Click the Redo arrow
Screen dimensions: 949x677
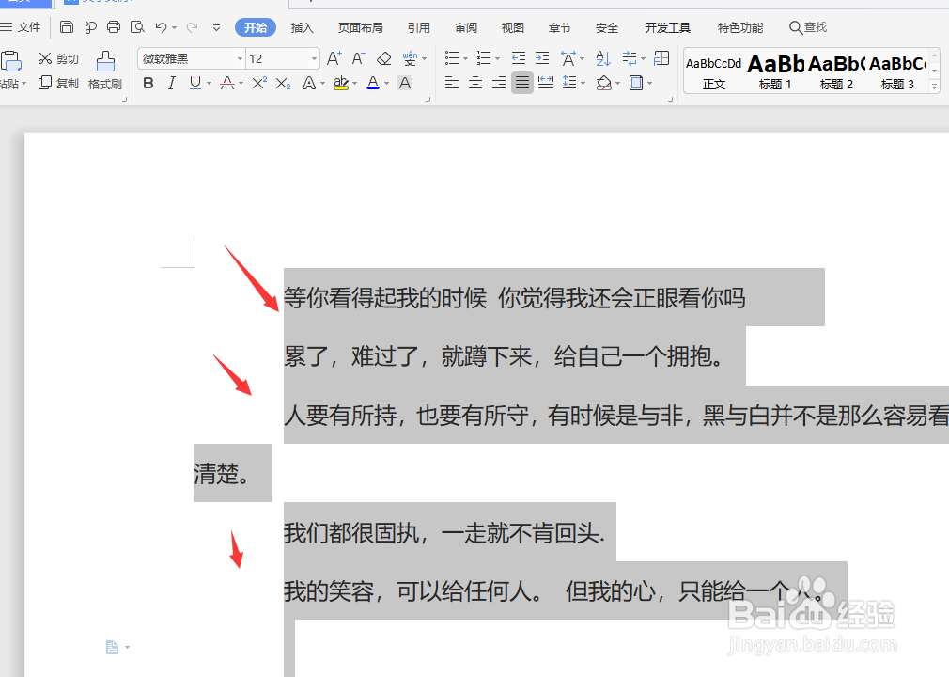193,27
